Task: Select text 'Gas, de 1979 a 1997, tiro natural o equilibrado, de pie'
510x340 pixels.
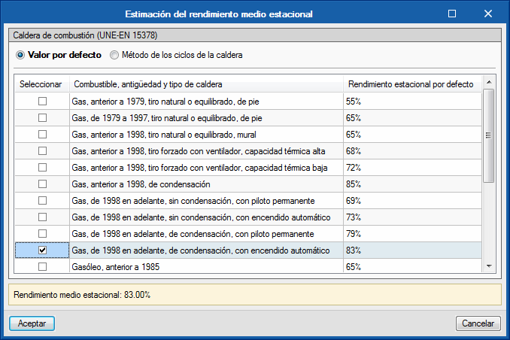Action: pos(167,118)
